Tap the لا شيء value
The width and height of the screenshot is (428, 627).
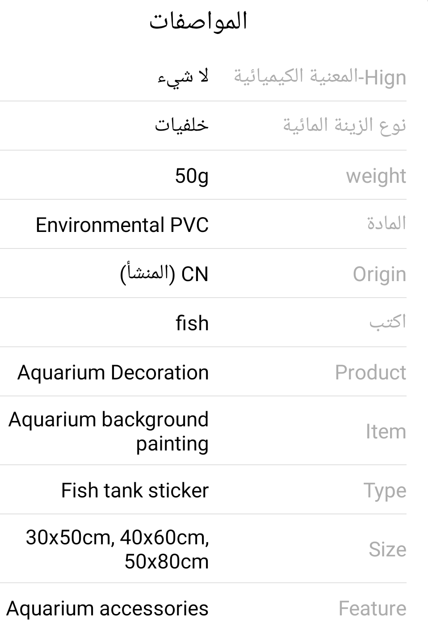click(x=183, y=77)
